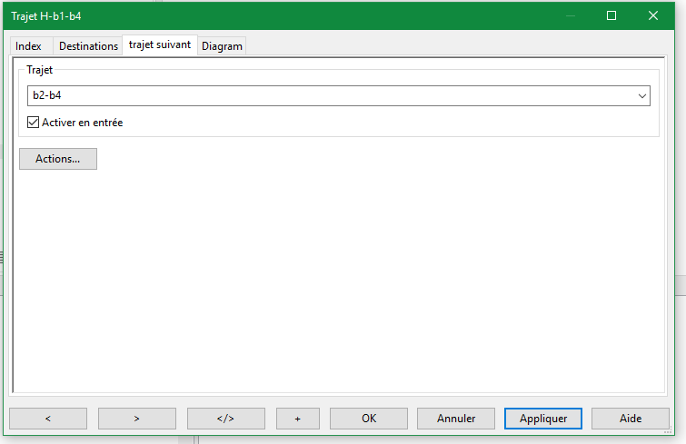Select the trajet suivant tab
This screenshot has width=686, height=444.
point(160,44)
